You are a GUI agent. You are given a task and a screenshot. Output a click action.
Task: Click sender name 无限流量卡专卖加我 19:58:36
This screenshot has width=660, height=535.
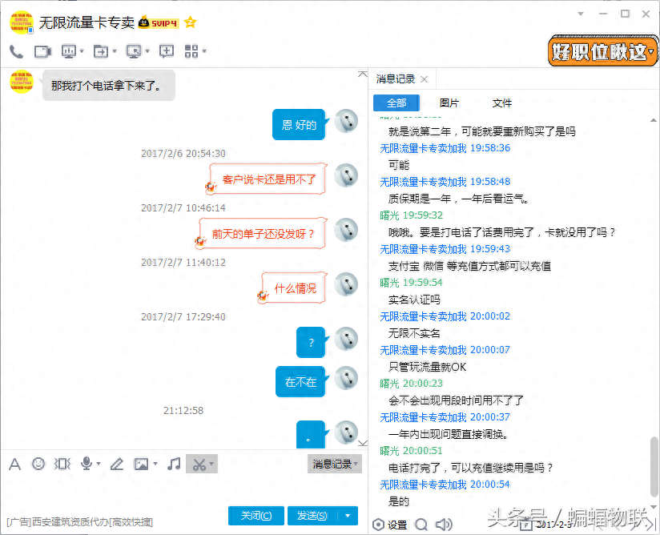click(445, 148)
